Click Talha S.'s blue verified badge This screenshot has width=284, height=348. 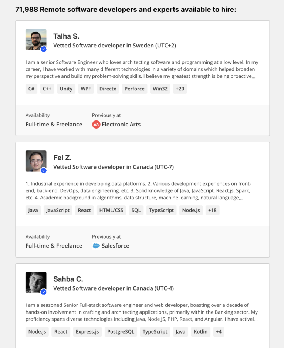(43, 49)
